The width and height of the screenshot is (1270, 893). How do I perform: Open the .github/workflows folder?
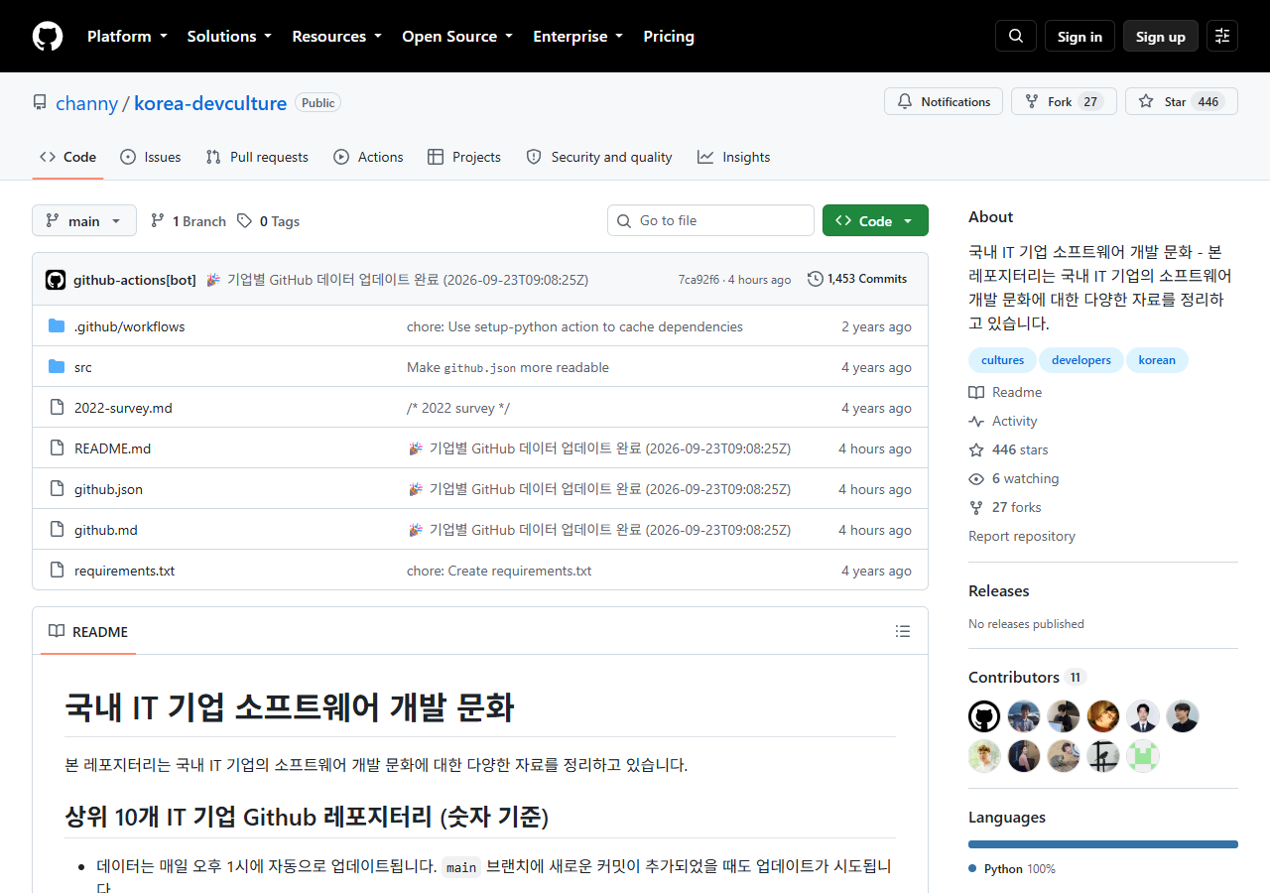(129, 326)
